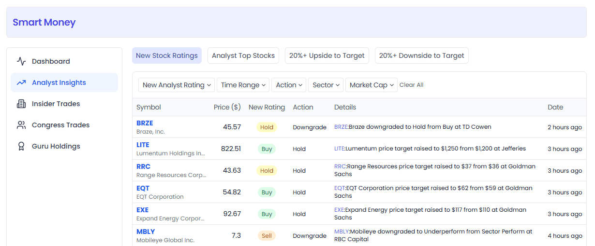Click Downgrade action in MBLY row
This screenshot has height=246, width=595.
[x=310, y=236]
